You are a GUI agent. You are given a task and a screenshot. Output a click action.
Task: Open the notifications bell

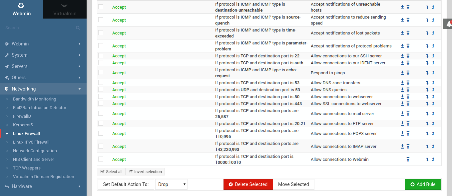pyautogui.click(x=449, y=24)
